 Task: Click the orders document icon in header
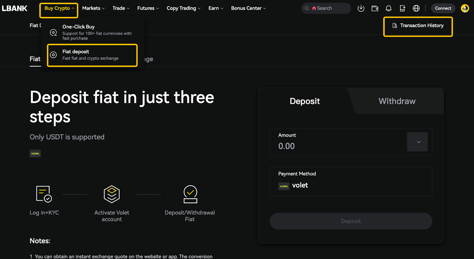(402, 8)
